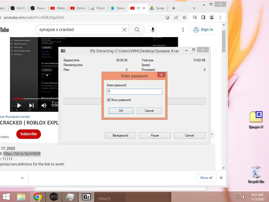
Task: Show hidden tray icons arrow
Action: (232, 197)
